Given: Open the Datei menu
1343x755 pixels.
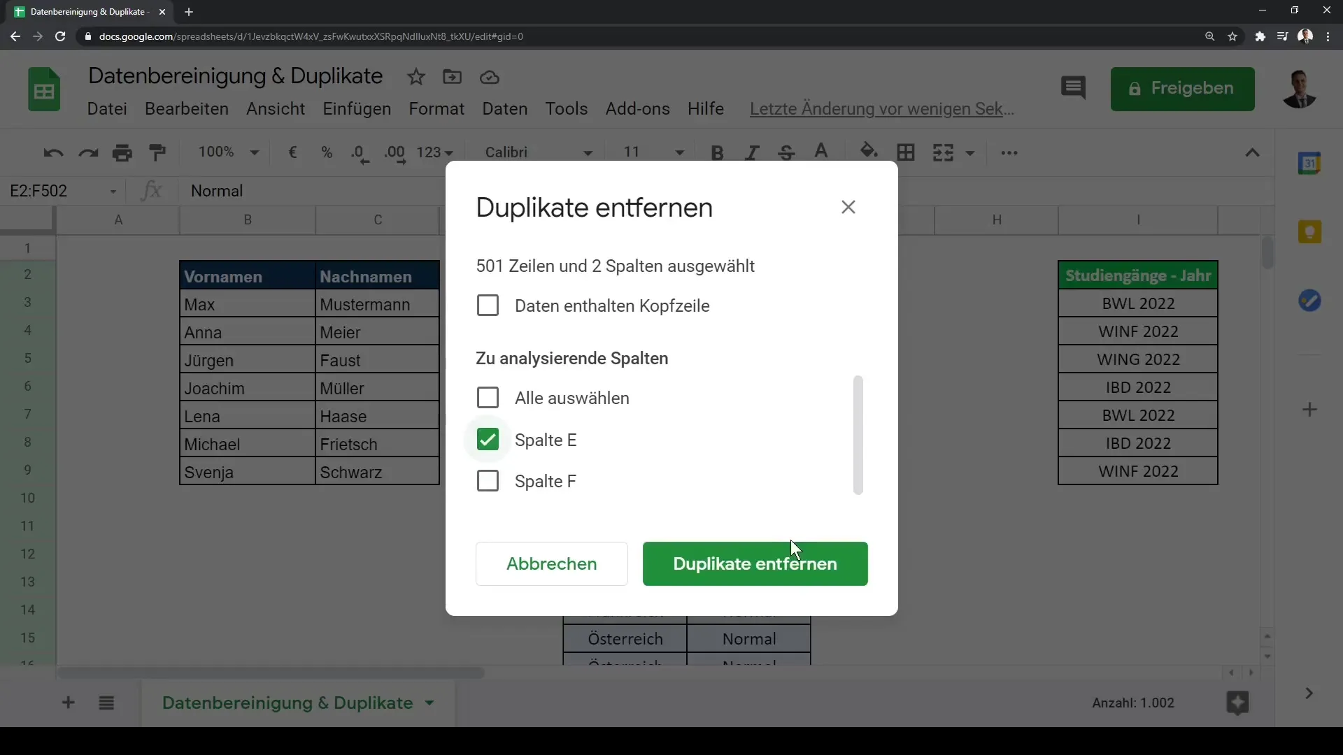Looking at the screenshot, I should click(107, 109).
